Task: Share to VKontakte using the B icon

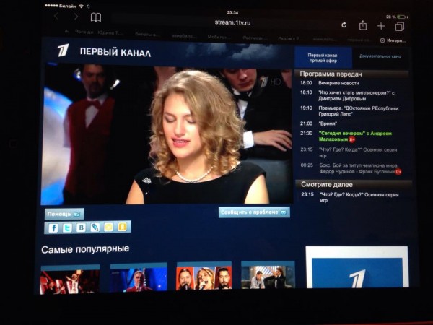Action: click(81, 227)
